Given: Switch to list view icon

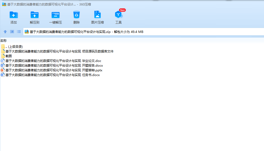Looking at the screenshot, I should tap(19, 32).
